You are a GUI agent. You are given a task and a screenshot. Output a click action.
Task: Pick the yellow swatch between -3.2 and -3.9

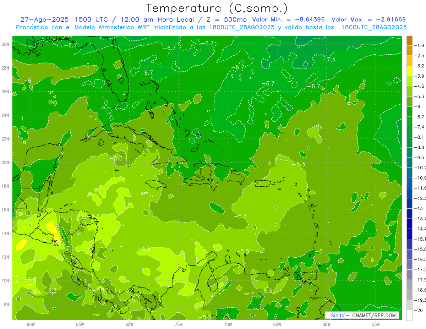[x=409, y=71]
